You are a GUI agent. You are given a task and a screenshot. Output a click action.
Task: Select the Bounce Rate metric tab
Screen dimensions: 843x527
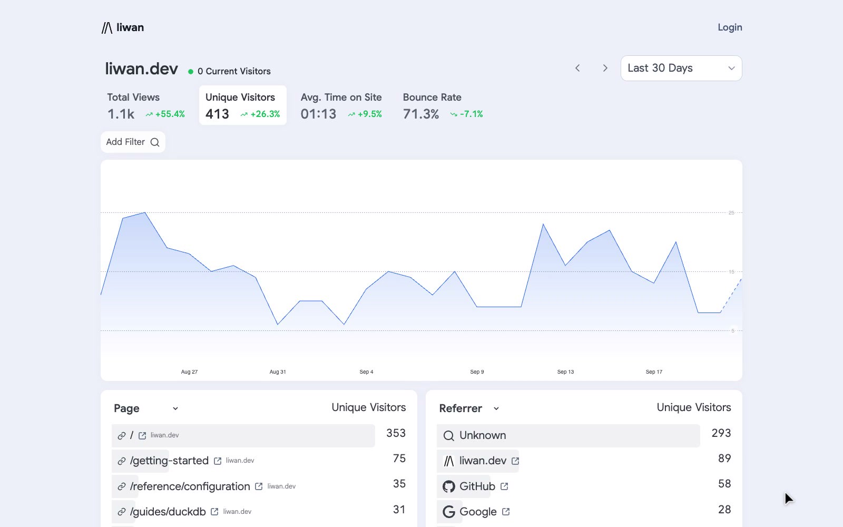pos(443,105)
